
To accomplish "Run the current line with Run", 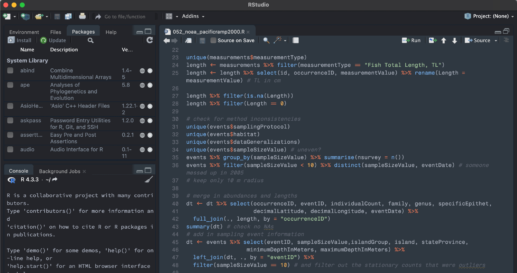I will pyautogui.click(x=412, y=41).
